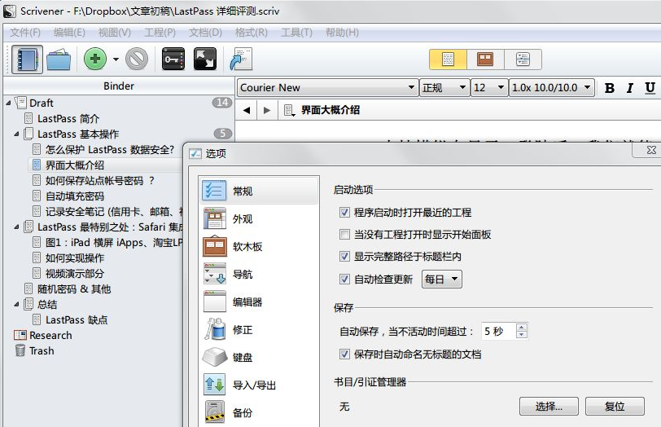Select LastPass 缺点 document in Binder
The image size is (661, 427).
[x=77, y=319]
